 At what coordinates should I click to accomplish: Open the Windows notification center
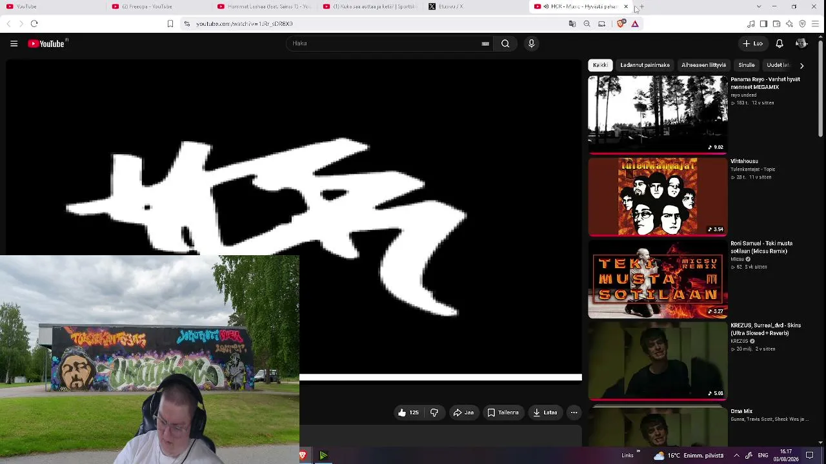point(810,456)
